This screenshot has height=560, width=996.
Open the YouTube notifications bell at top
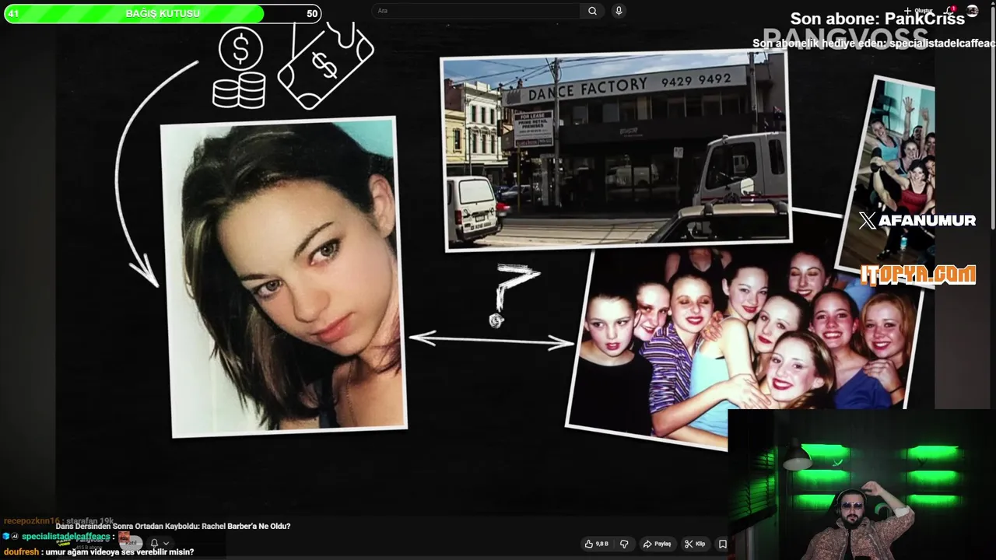click(951, 11)
